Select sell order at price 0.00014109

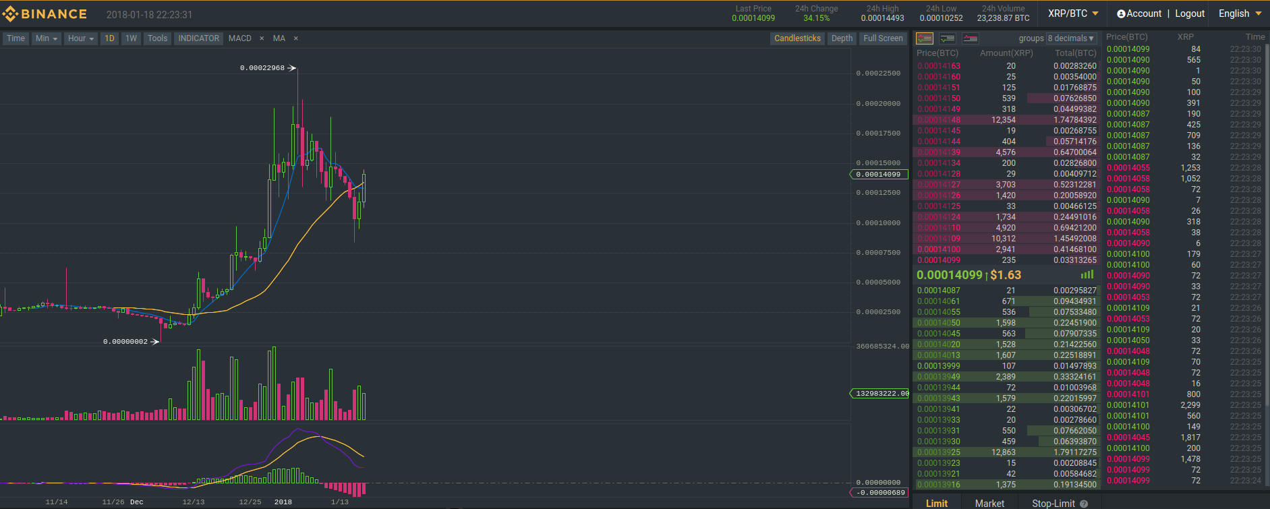[x=1007, y=239]
